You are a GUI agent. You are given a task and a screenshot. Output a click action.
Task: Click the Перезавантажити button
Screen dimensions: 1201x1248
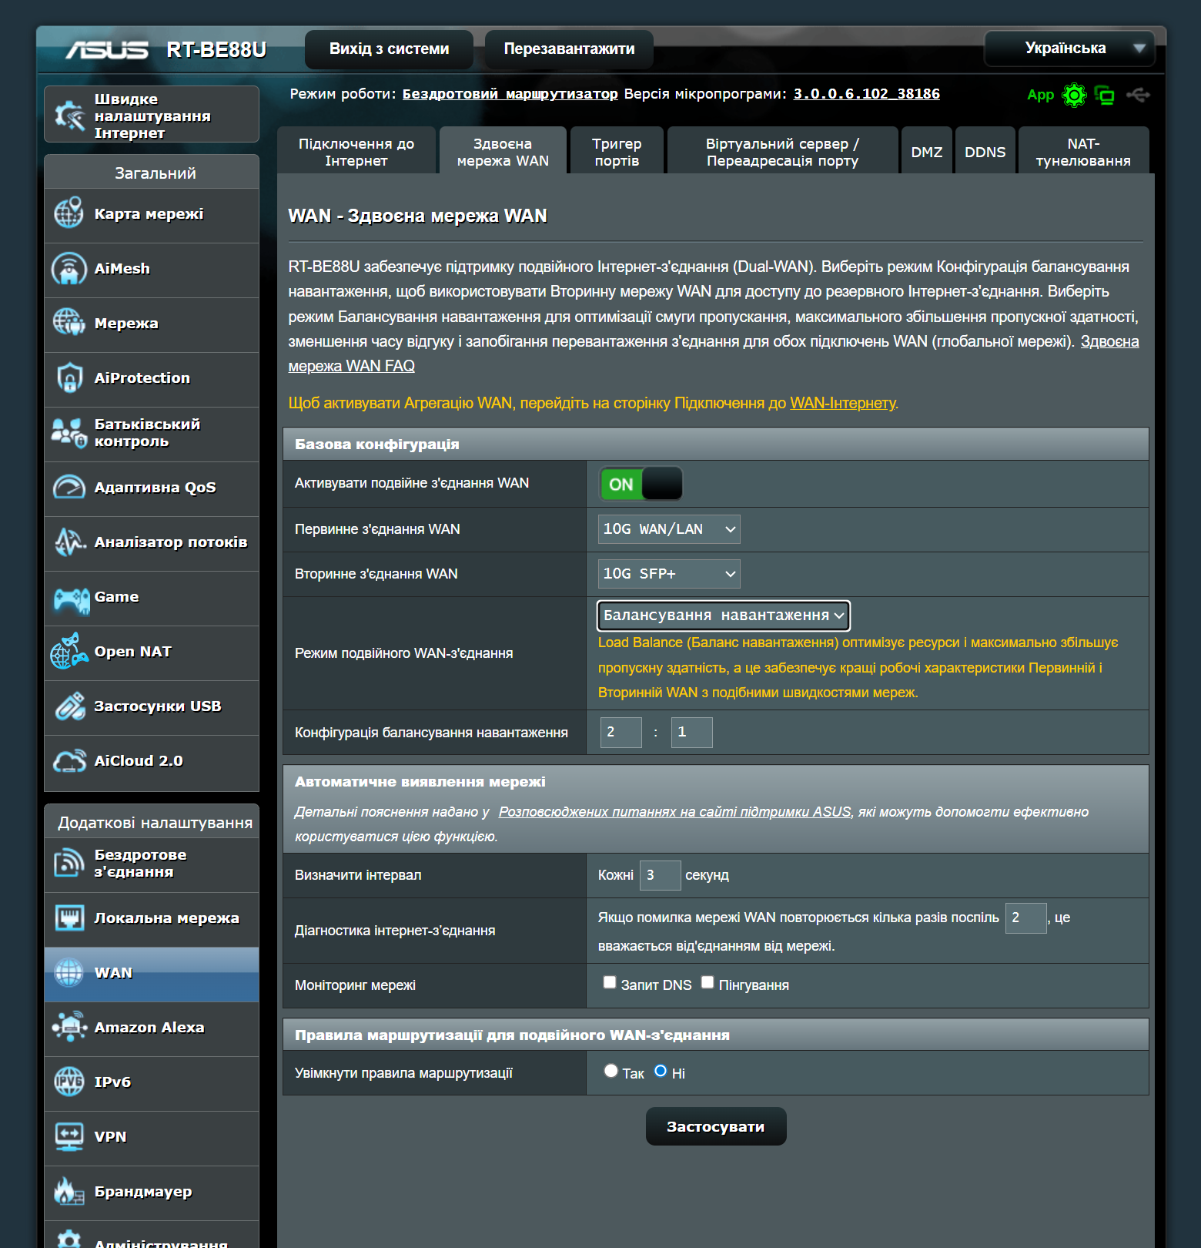click(570, 49)
